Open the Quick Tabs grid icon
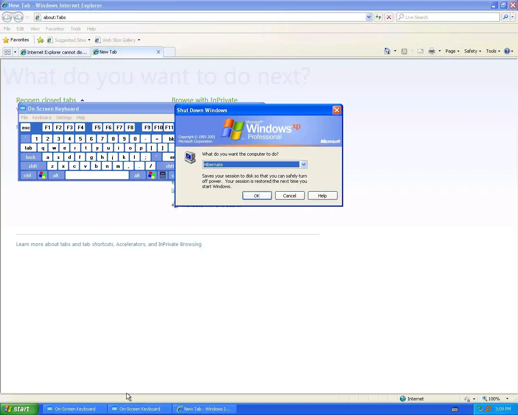Viewport: 518px width, 415px height. [7, 52]
